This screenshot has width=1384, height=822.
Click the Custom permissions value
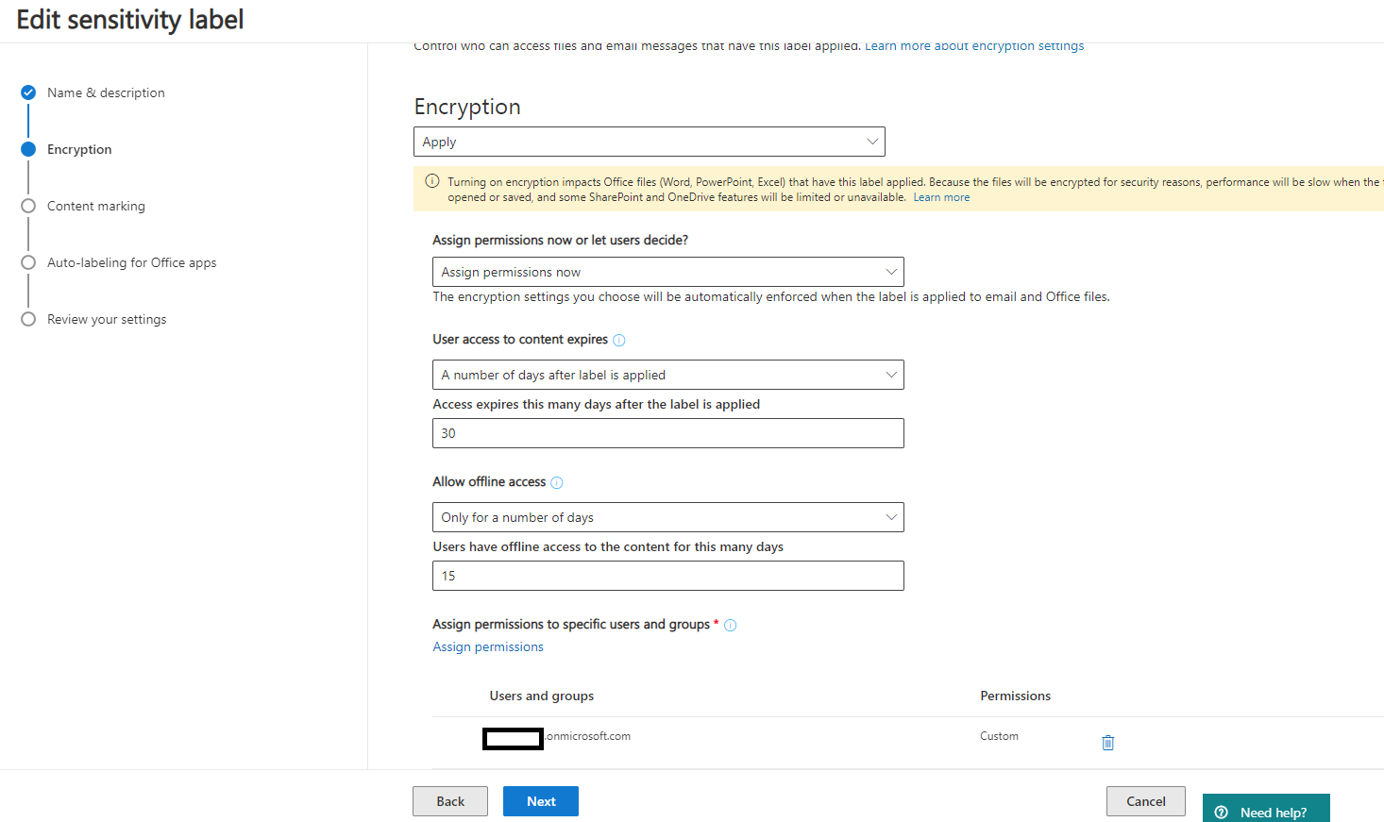coord(999,736)
